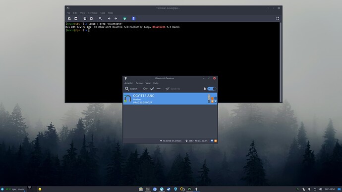Mark device as trusted with the checkmark
This screenshot has width=342, height=192.
point(152,89)
